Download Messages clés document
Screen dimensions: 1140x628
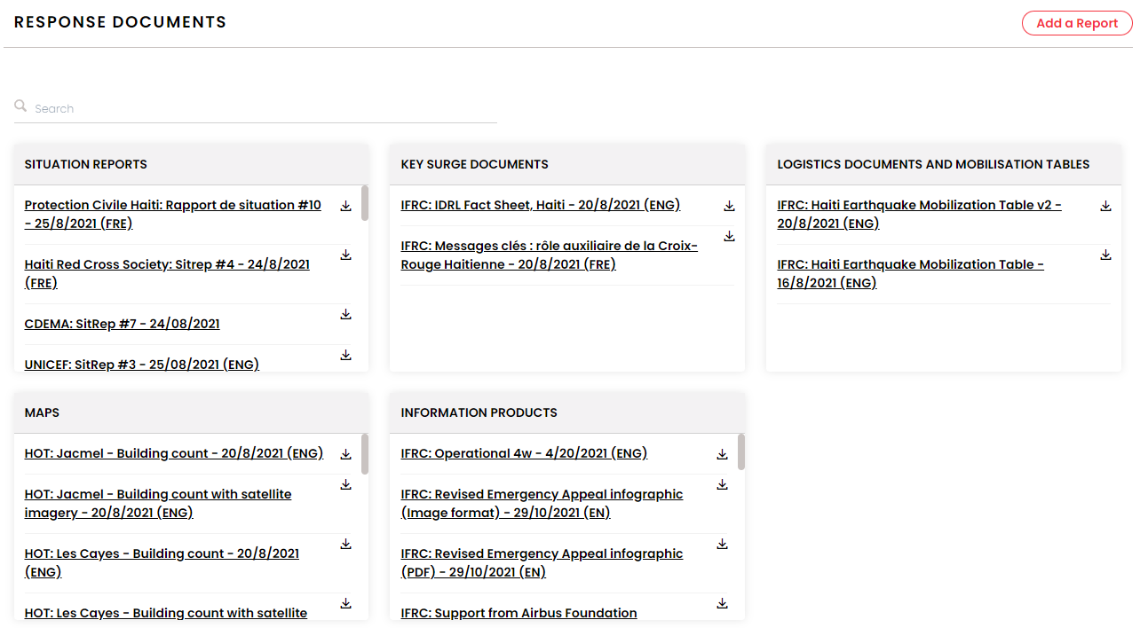tap(730, 236)
